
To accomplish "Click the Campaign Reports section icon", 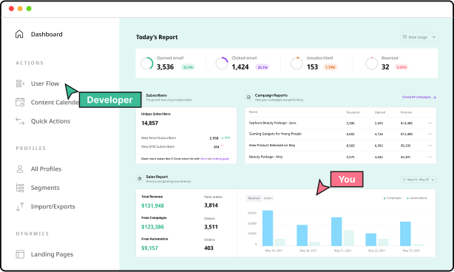I will [248, 98].
